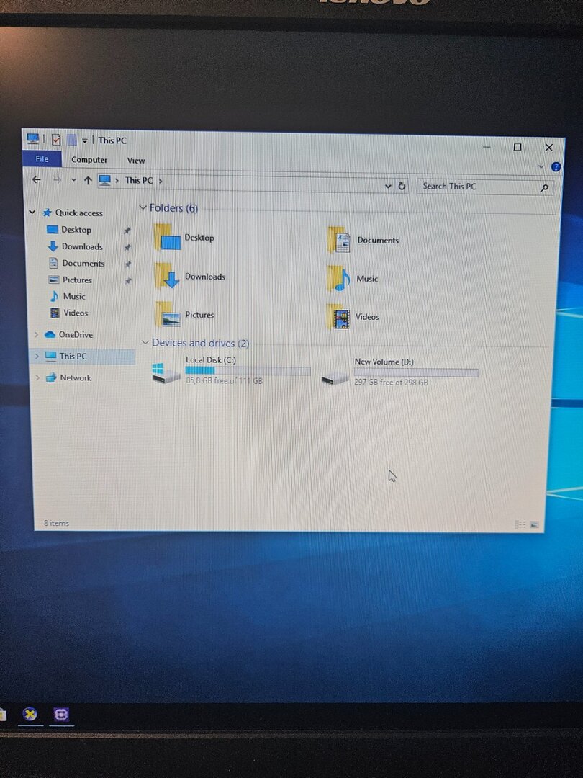The height and width of the screenshot is (778, 583).
Task: Select Videos in Quick access
Action: 76,313
